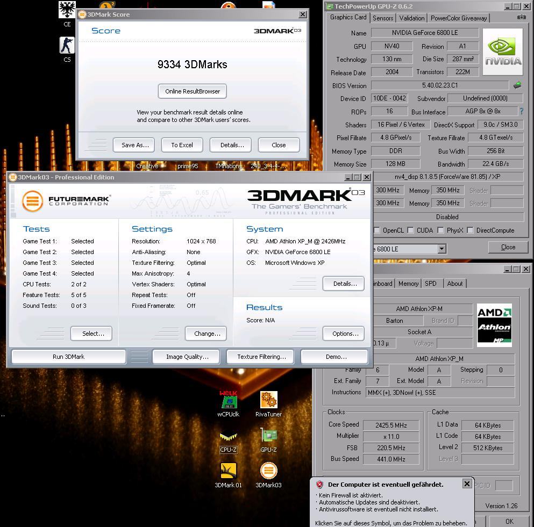Open Texture Filtering tool
The image size is (534, 527).
(261, 357)
